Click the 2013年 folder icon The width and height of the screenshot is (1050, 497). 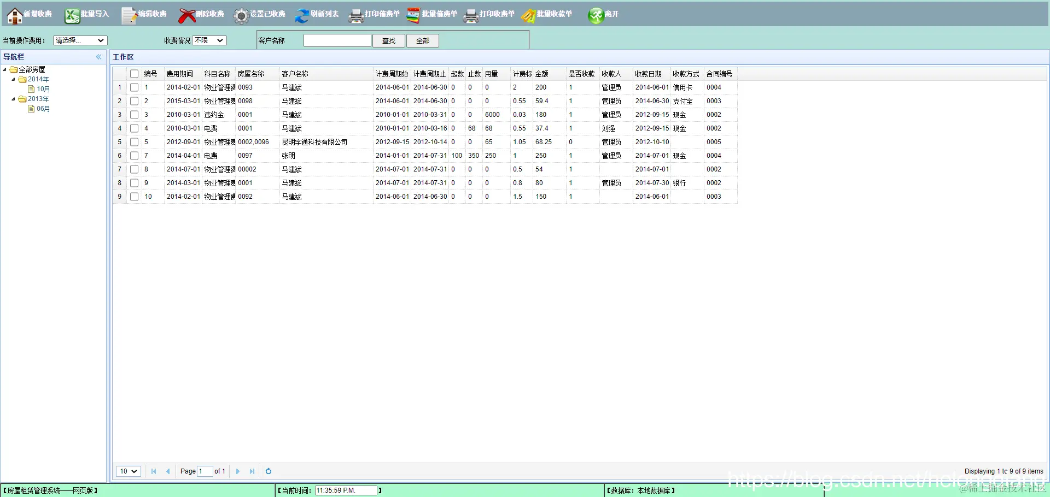pyautogui.click(x=22, y=99)
